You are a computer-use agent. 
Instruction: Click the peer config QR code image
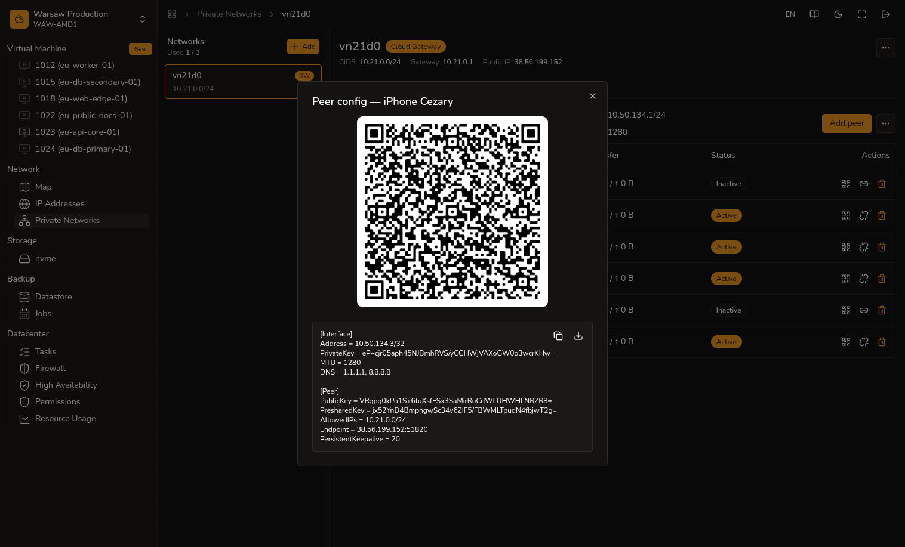tap(452, 212)
